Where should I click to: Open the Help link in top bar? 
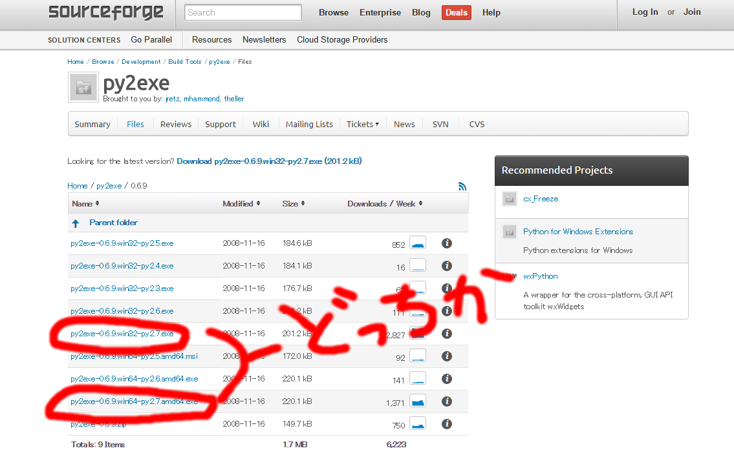(x=491, y=13)
